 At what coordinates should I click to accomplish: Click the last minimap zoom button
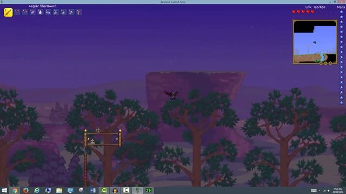point(330,63)
